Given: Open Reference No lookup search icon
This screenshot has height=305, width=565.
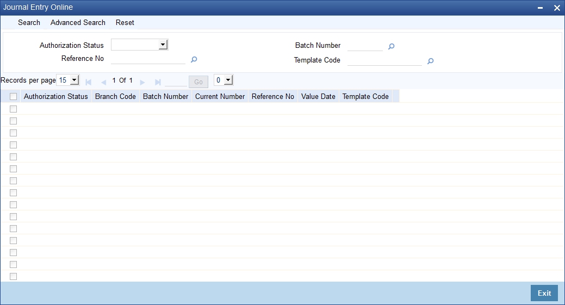Looking at the screenshot, I should point(194,59).
